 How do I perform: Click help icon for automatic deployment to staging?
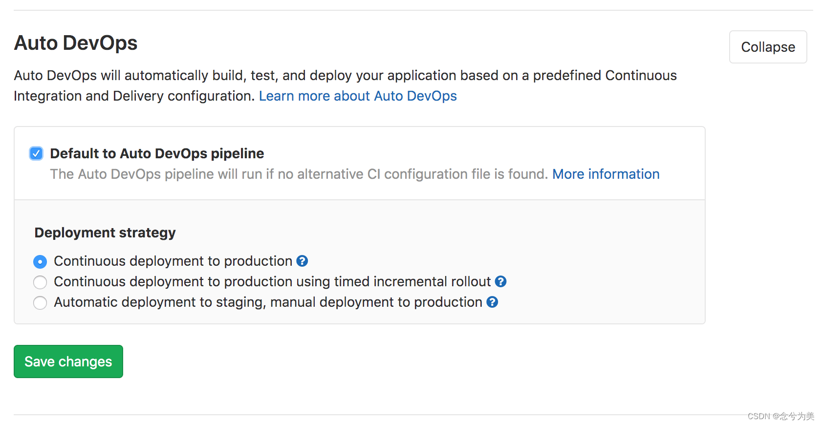(x=492, y=302)
